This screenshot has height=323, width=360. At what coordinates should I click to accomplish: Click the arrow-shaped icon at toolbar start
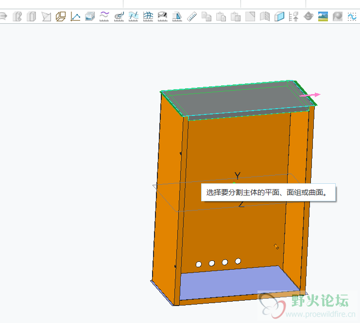3,16
